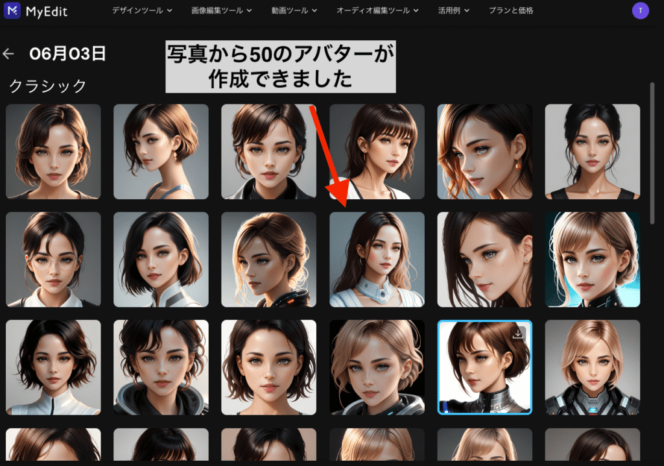
Task: Open the user profile avatar T
Action: tap(640, 10)
